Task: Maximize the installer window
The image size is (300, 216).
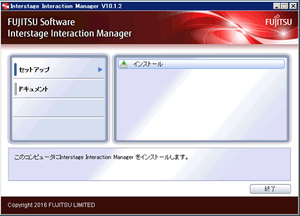Action: pyautogui.click(x=284, y=6)
